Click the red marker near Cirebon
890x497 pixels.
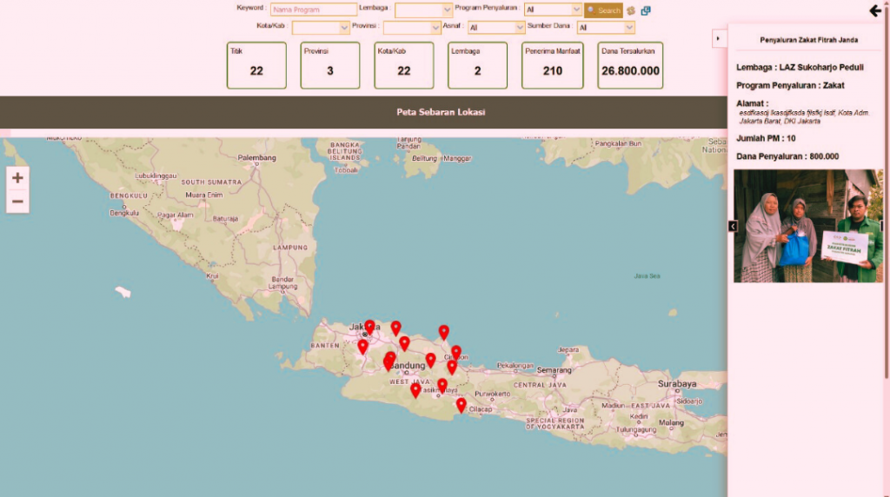pyautogui.click(x=455, y=352)
